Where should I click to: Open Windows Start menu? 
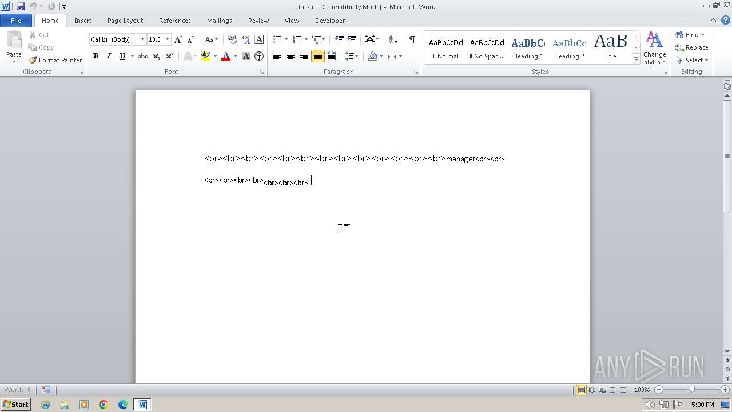(15, 405)
